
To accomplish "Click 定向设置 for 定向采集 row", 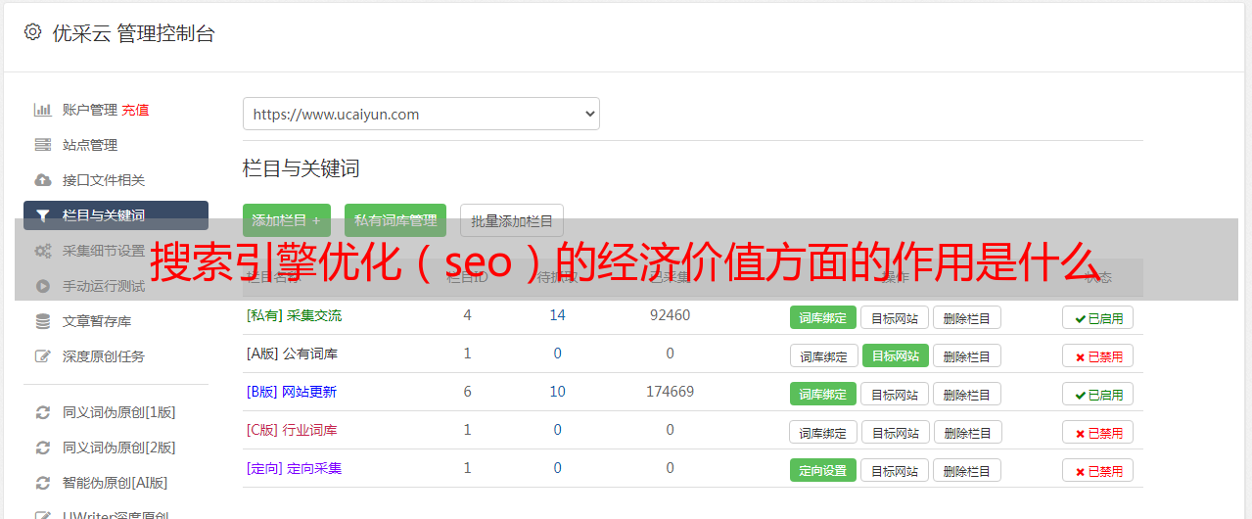I will [x=823, y=470].
